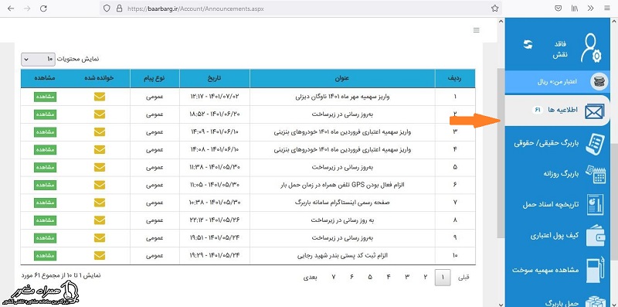Viewport: 618px width, 307px height.
Task: Click مشاهده button for row 4 announcement
Action: click(x=45, y=149)
